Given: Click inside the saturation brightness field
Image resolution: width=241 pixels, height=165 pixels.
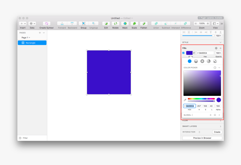Looking at the screenshot, I should pos(202,83).
